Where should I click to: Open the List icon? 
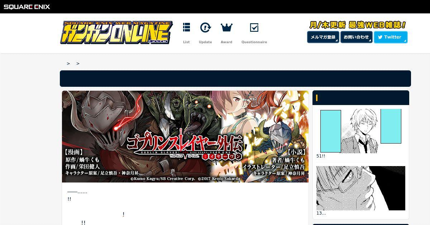[186, 27]
